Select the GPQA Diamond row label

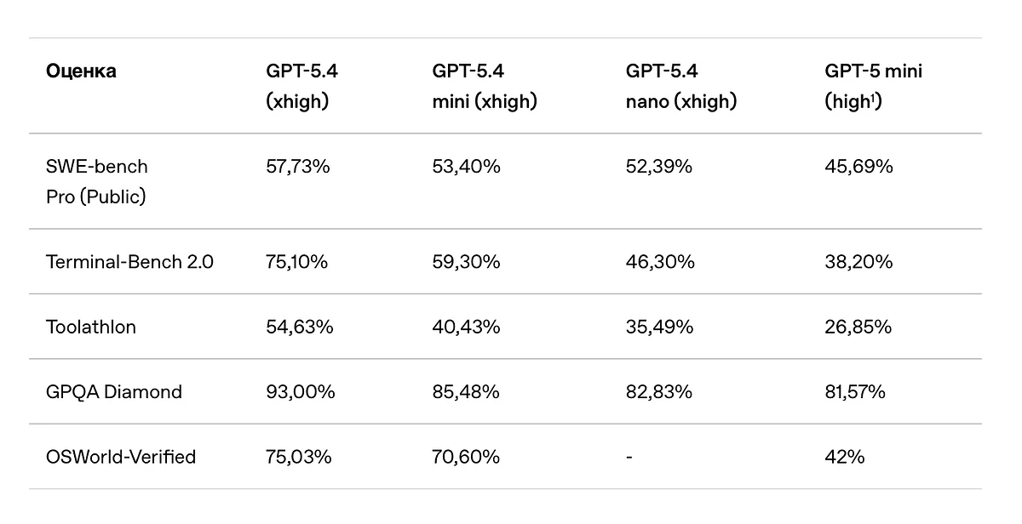(114, 391)
